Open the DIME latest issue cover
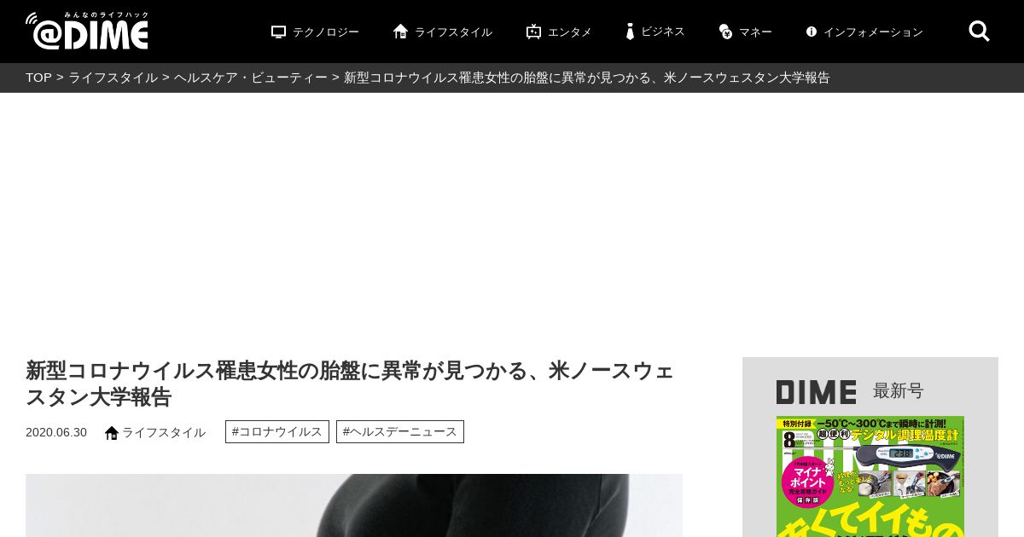The image size is (1024, 537). 870,476
